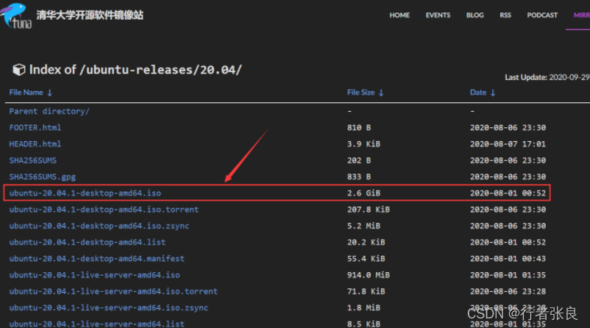Open the EVENTS navigation item
The width and height of the screenshot is (590, 328).
[x=438, y=15]
